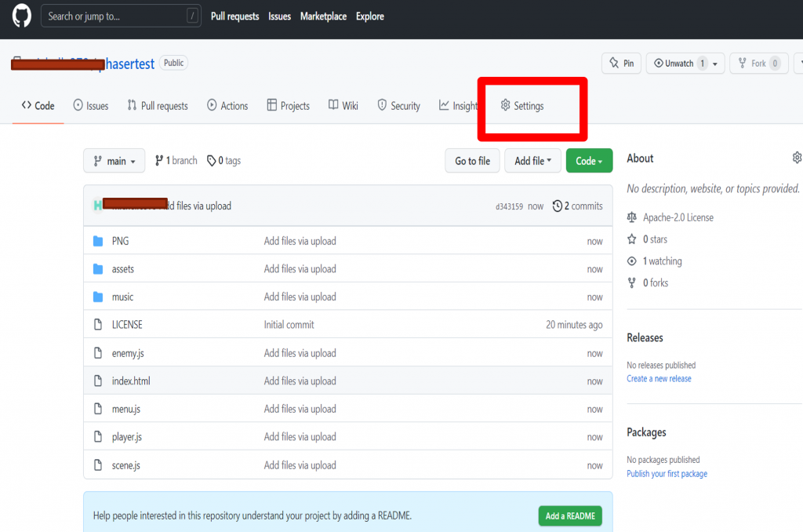Expand the Add file dropdown
This screenshot has height=532, width=803.
click(532, 161)
